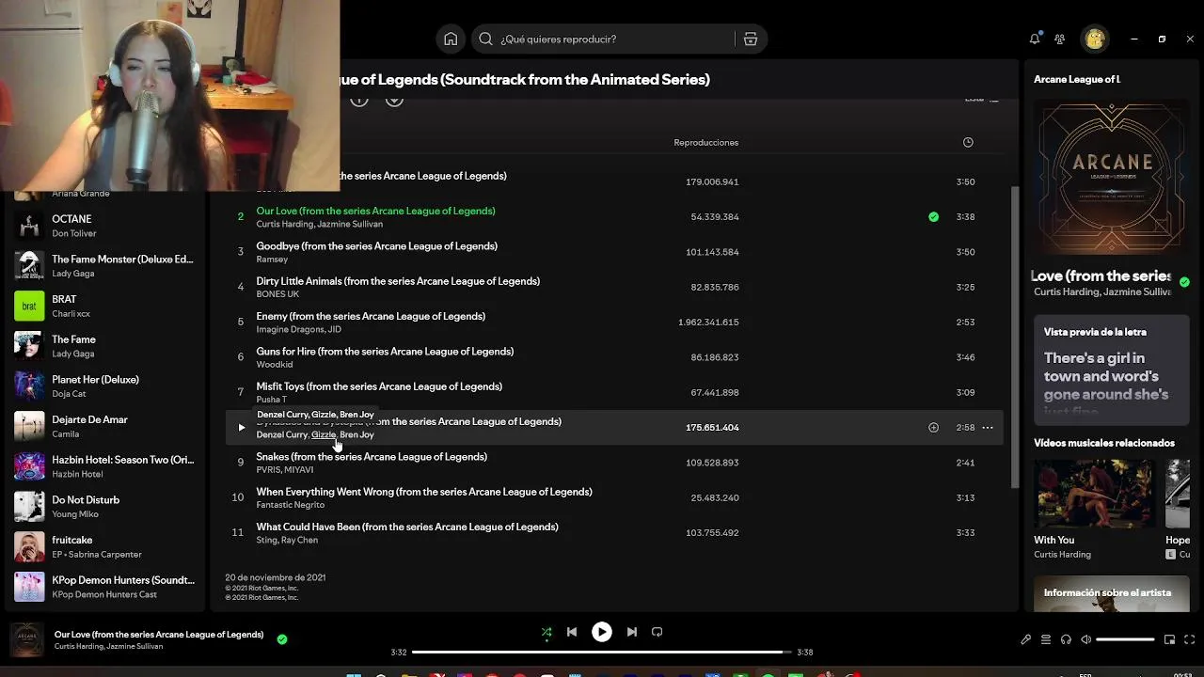This screenshot has height=677, width=1204.
Task: Open Misfit Toys track title
Action: click(379, 386)
